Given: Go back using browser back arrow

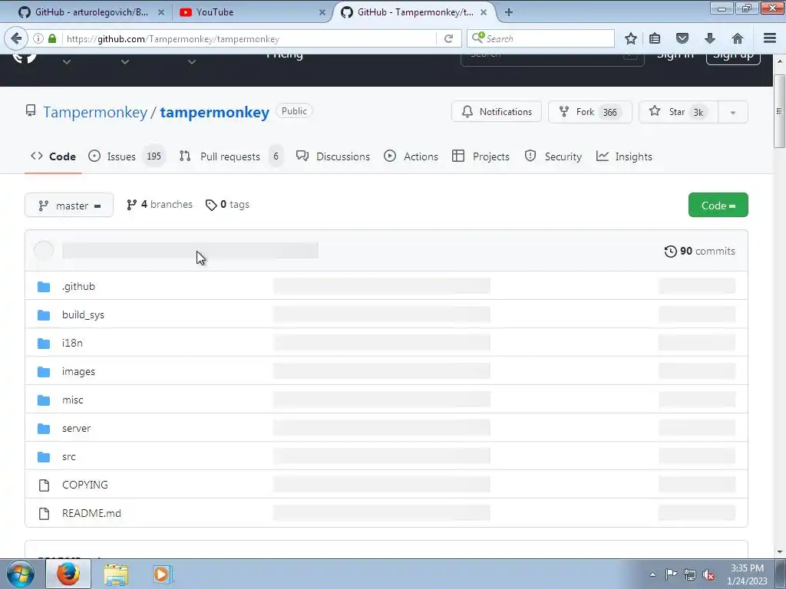Looking at the screenshot, I should click(16, 38).
